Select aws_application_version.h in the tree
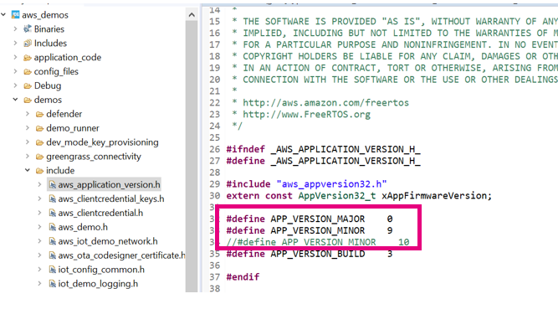The image size is (558, 335). click(110, 184)
